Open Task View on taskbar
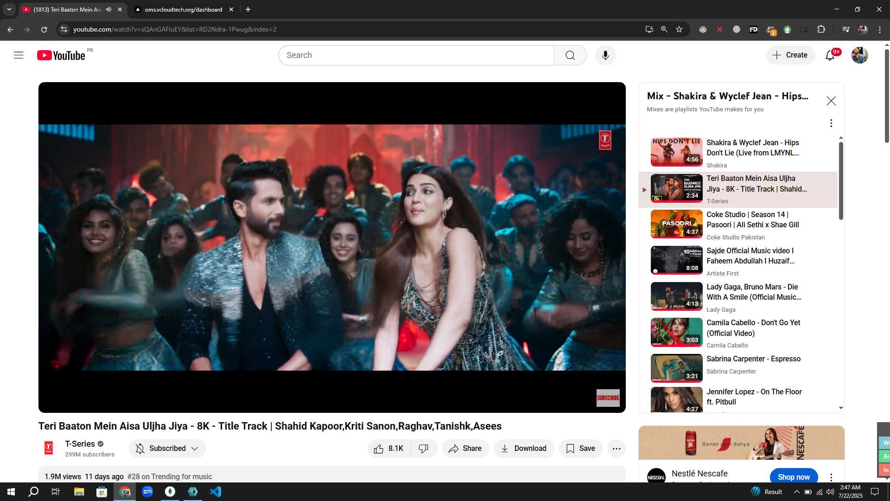890x501 pixels. [56, 492]
